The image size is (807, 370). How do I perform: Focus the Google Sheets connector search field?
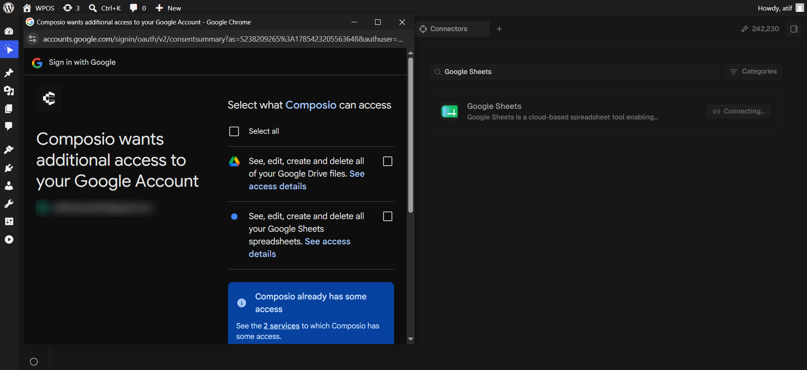575,72
